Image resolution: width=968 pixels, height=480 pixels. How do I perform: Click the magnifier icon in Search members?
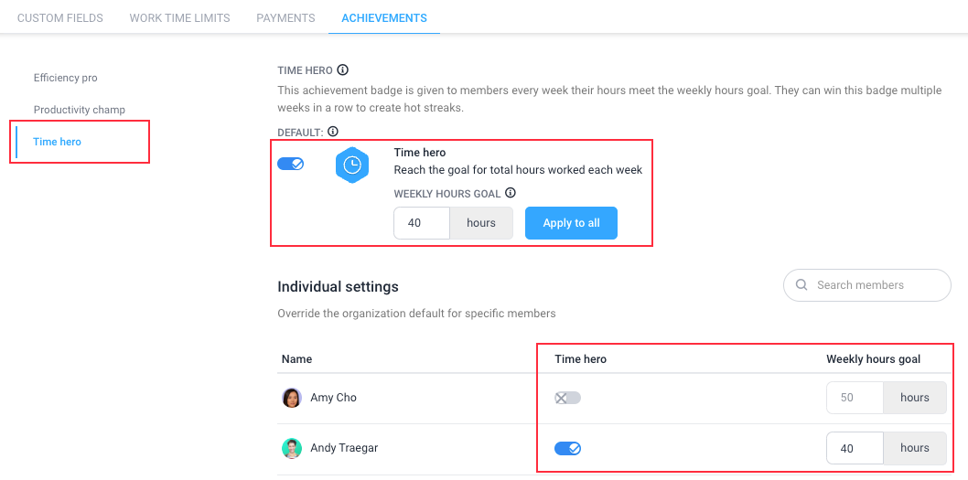coord(801,285)
